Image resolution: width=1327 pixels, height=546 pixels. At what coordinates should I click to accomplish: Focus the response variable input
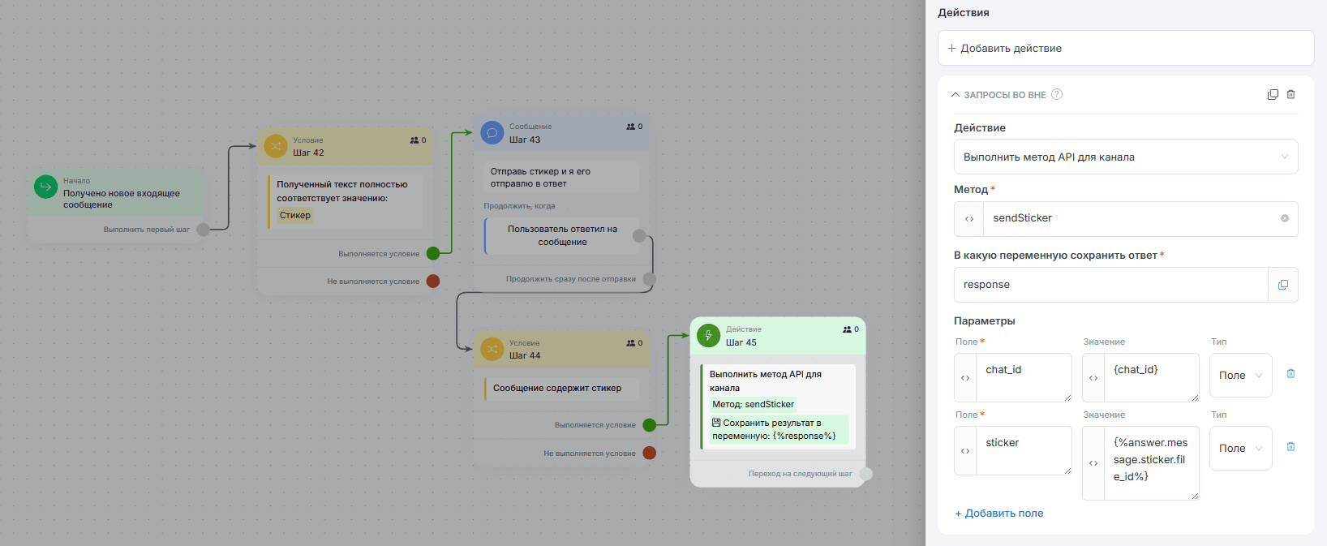[1111, 285]
